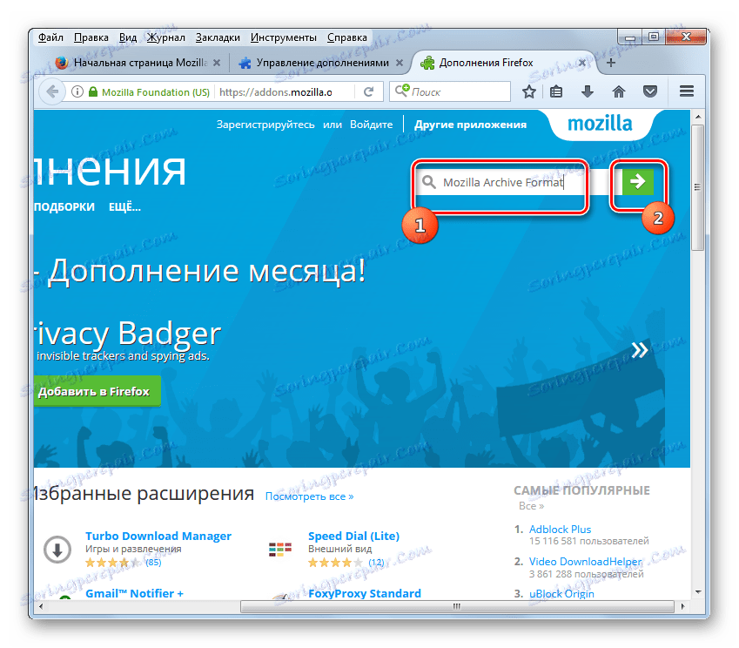
Task: Open Pocket shield icon
Action: tap(650, 91)
